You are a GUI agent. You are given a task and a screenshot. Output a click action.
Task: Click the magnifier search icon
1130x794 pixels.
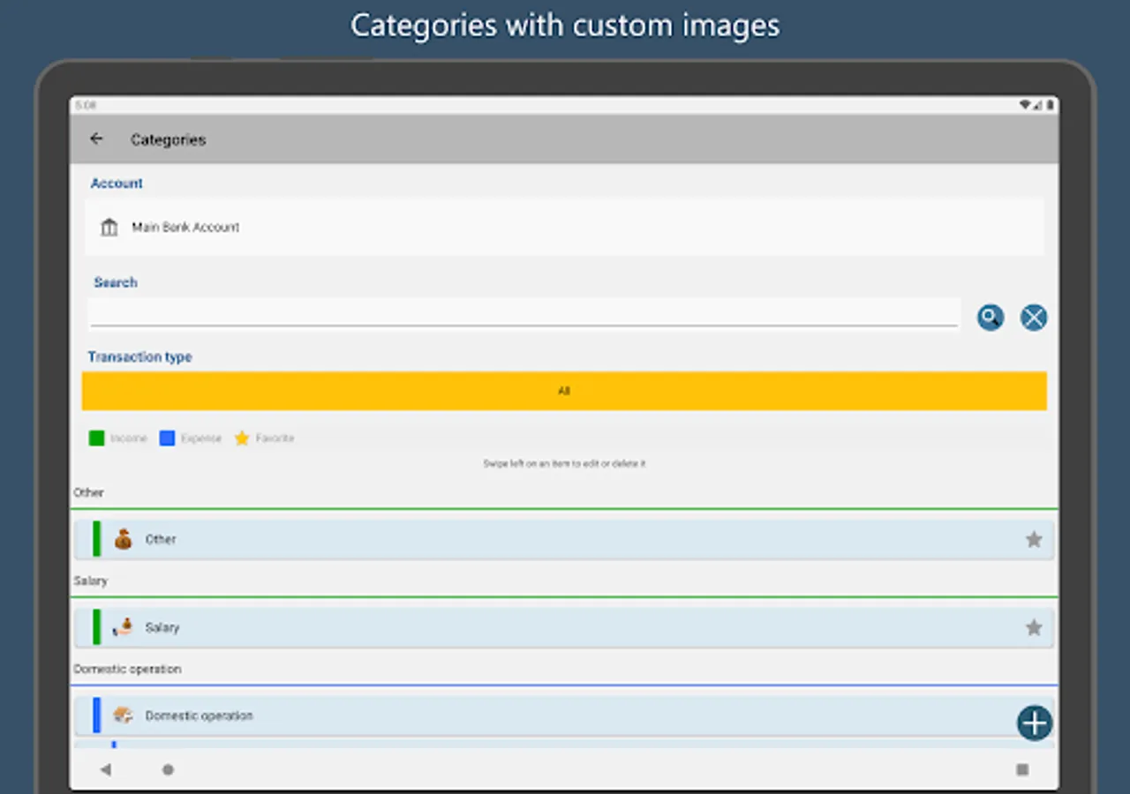pyautogui.click(x=991, y=318)
